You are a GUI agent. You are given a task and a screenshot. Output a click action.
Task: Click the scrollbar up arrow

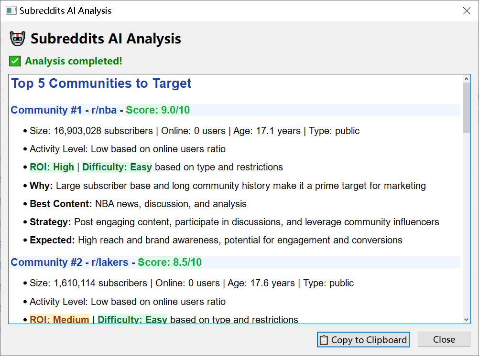[467, 79]
